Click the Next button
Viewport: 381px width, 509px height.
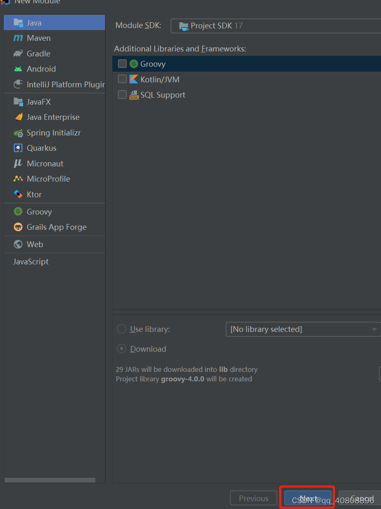click(x=308, y=498)
